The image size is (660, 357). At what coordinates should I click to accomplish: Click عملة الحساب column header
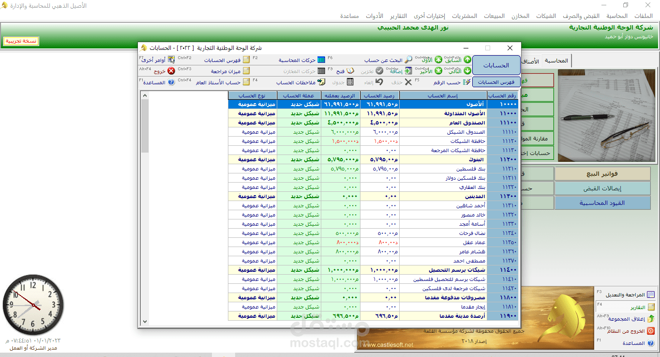[x=299, y=95]
